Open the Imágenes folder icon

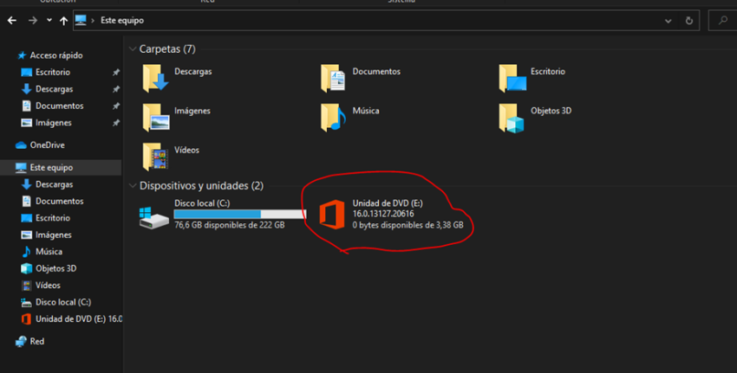tap(156, 117)
